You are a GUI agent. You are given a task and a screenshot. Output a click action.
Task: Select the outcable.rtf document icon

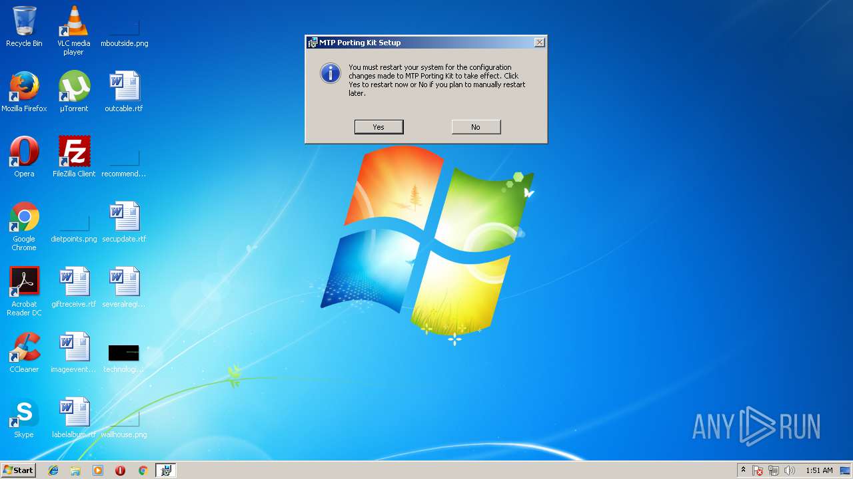click(x=124, y=92)
